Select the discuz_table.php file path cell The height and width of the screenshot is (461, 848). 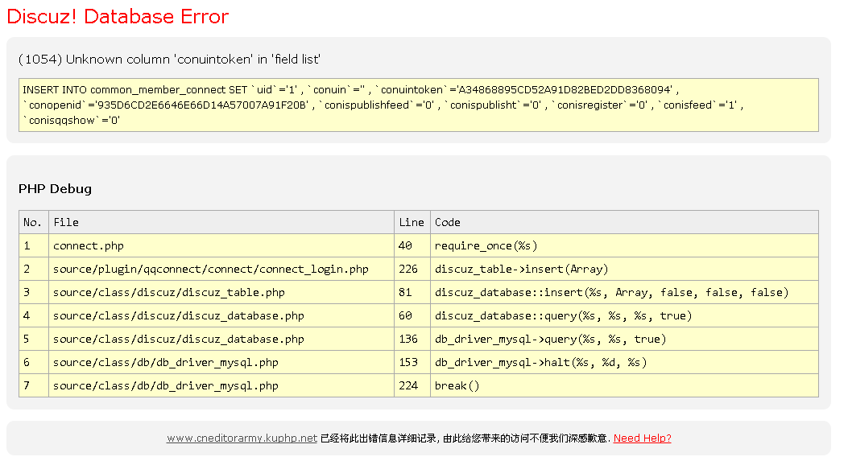pyautogui.click(x=221, y=292)
